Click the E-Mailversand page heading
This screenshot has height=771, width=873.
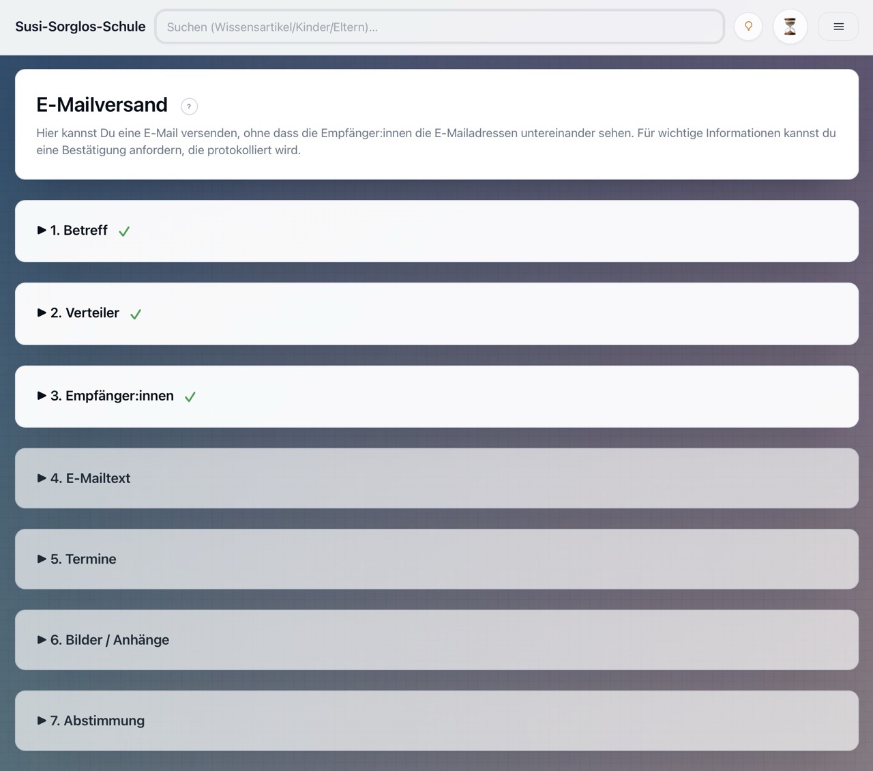[x=102, y=105]
